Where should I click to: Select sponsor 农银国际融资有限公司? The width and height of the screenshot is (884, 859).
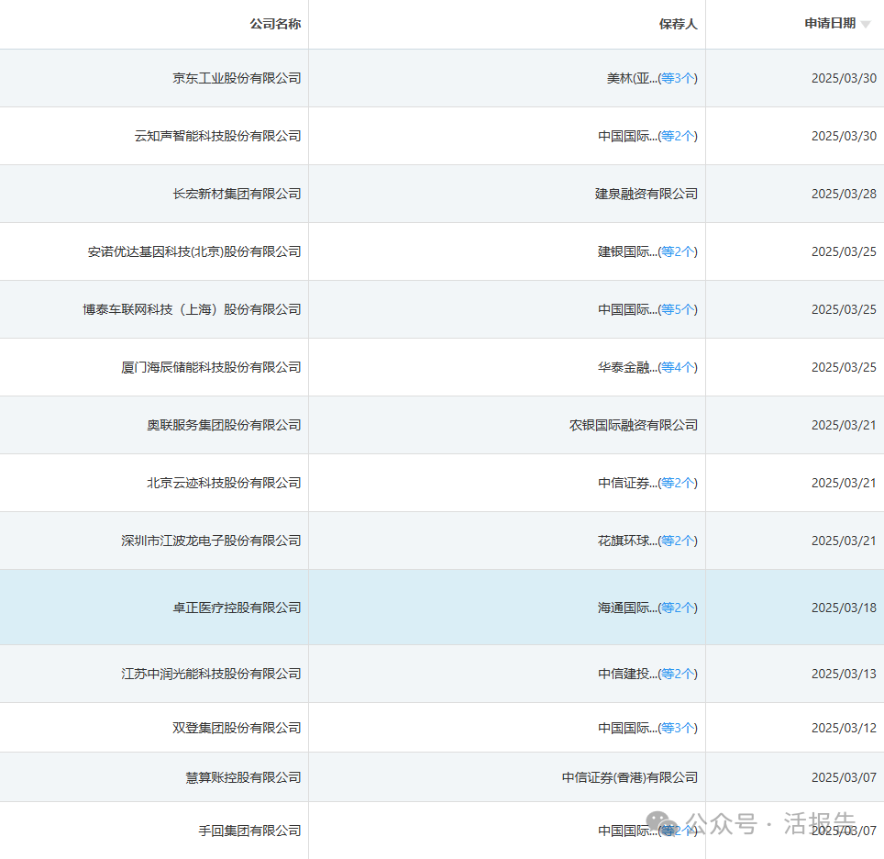click(x=633, y=425)
